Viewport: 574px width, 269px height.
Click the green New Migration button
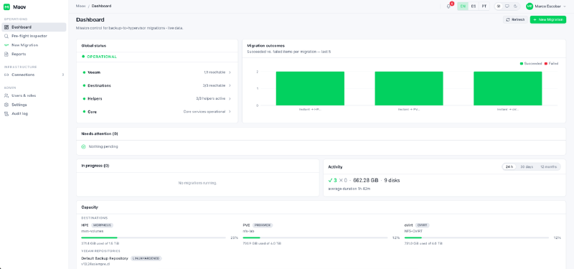coord(548,20)
